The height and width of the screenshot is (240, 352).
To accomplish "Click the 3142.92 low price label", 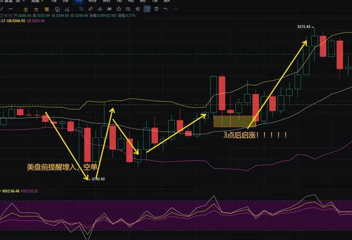I will [x=98, y=179].
